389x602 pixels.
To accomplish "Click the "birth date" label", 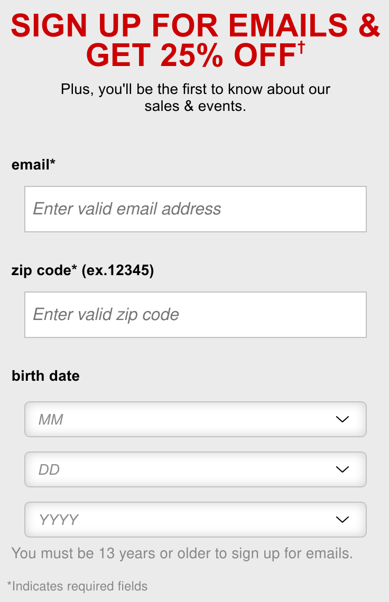I will click(45, 376).
